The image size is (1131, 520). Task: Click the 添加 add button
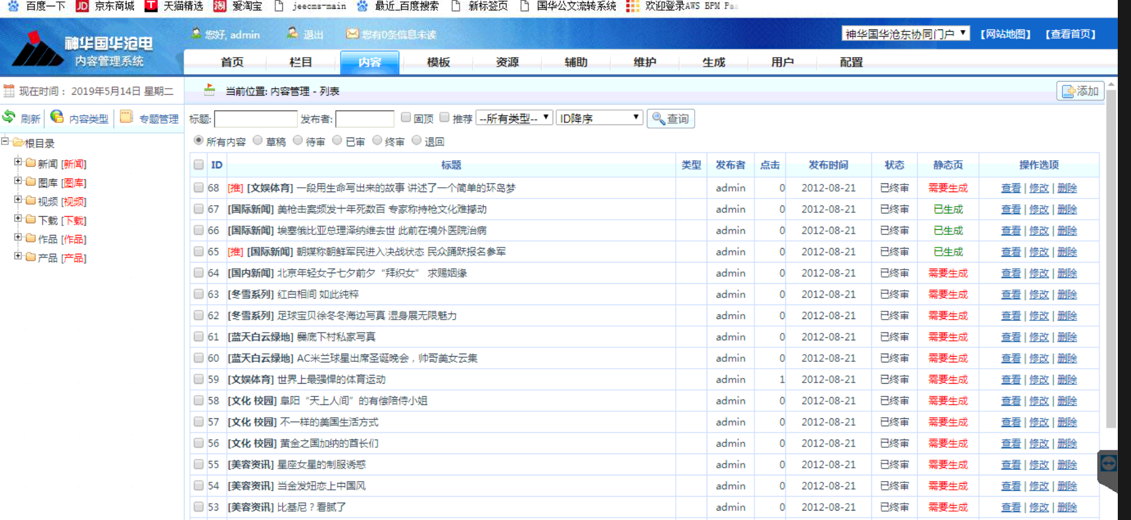coord(1080,91)
